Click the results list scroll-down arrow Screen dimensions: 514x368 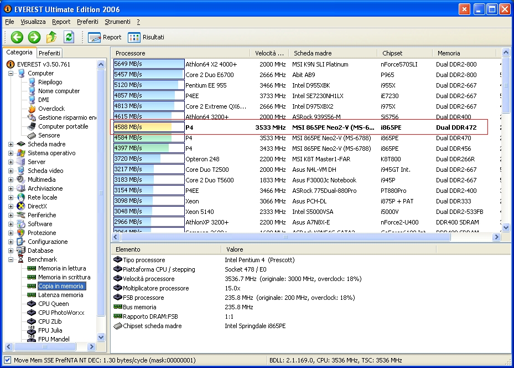[x=506, y=227]
